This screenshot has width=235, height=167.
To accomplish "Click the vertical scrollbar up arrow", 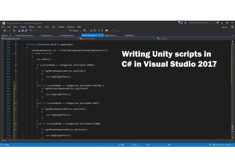I will click(232, 45).
